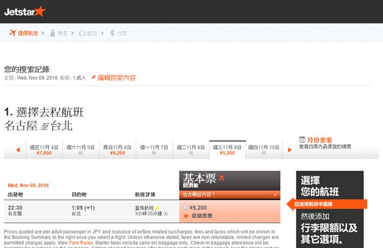The width and height of the screenshot is (383, 248).
Task: Click the 直飛航班 flight detail text
Action: coord(144,208)
